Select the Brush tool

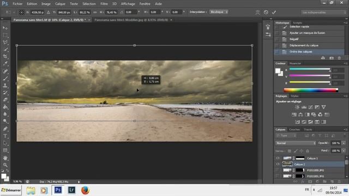5,78
